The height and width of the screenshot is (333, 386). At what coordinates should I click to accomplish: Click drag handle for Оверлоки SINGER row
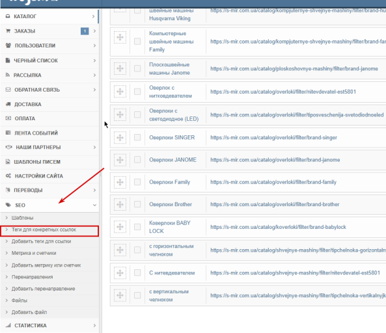click(120, 137)
